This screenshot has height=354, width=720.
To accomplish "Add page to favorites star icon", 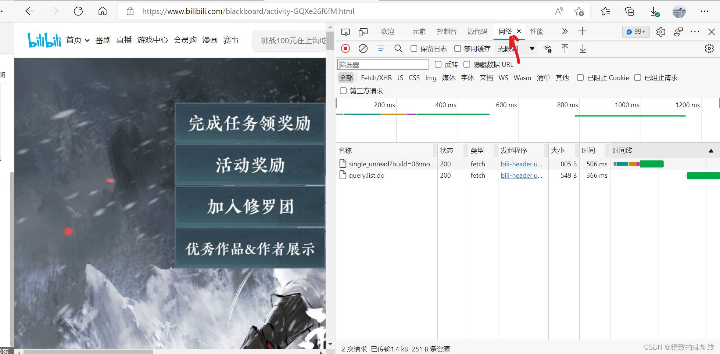I will pyautogui.click(x=579, y=11).
